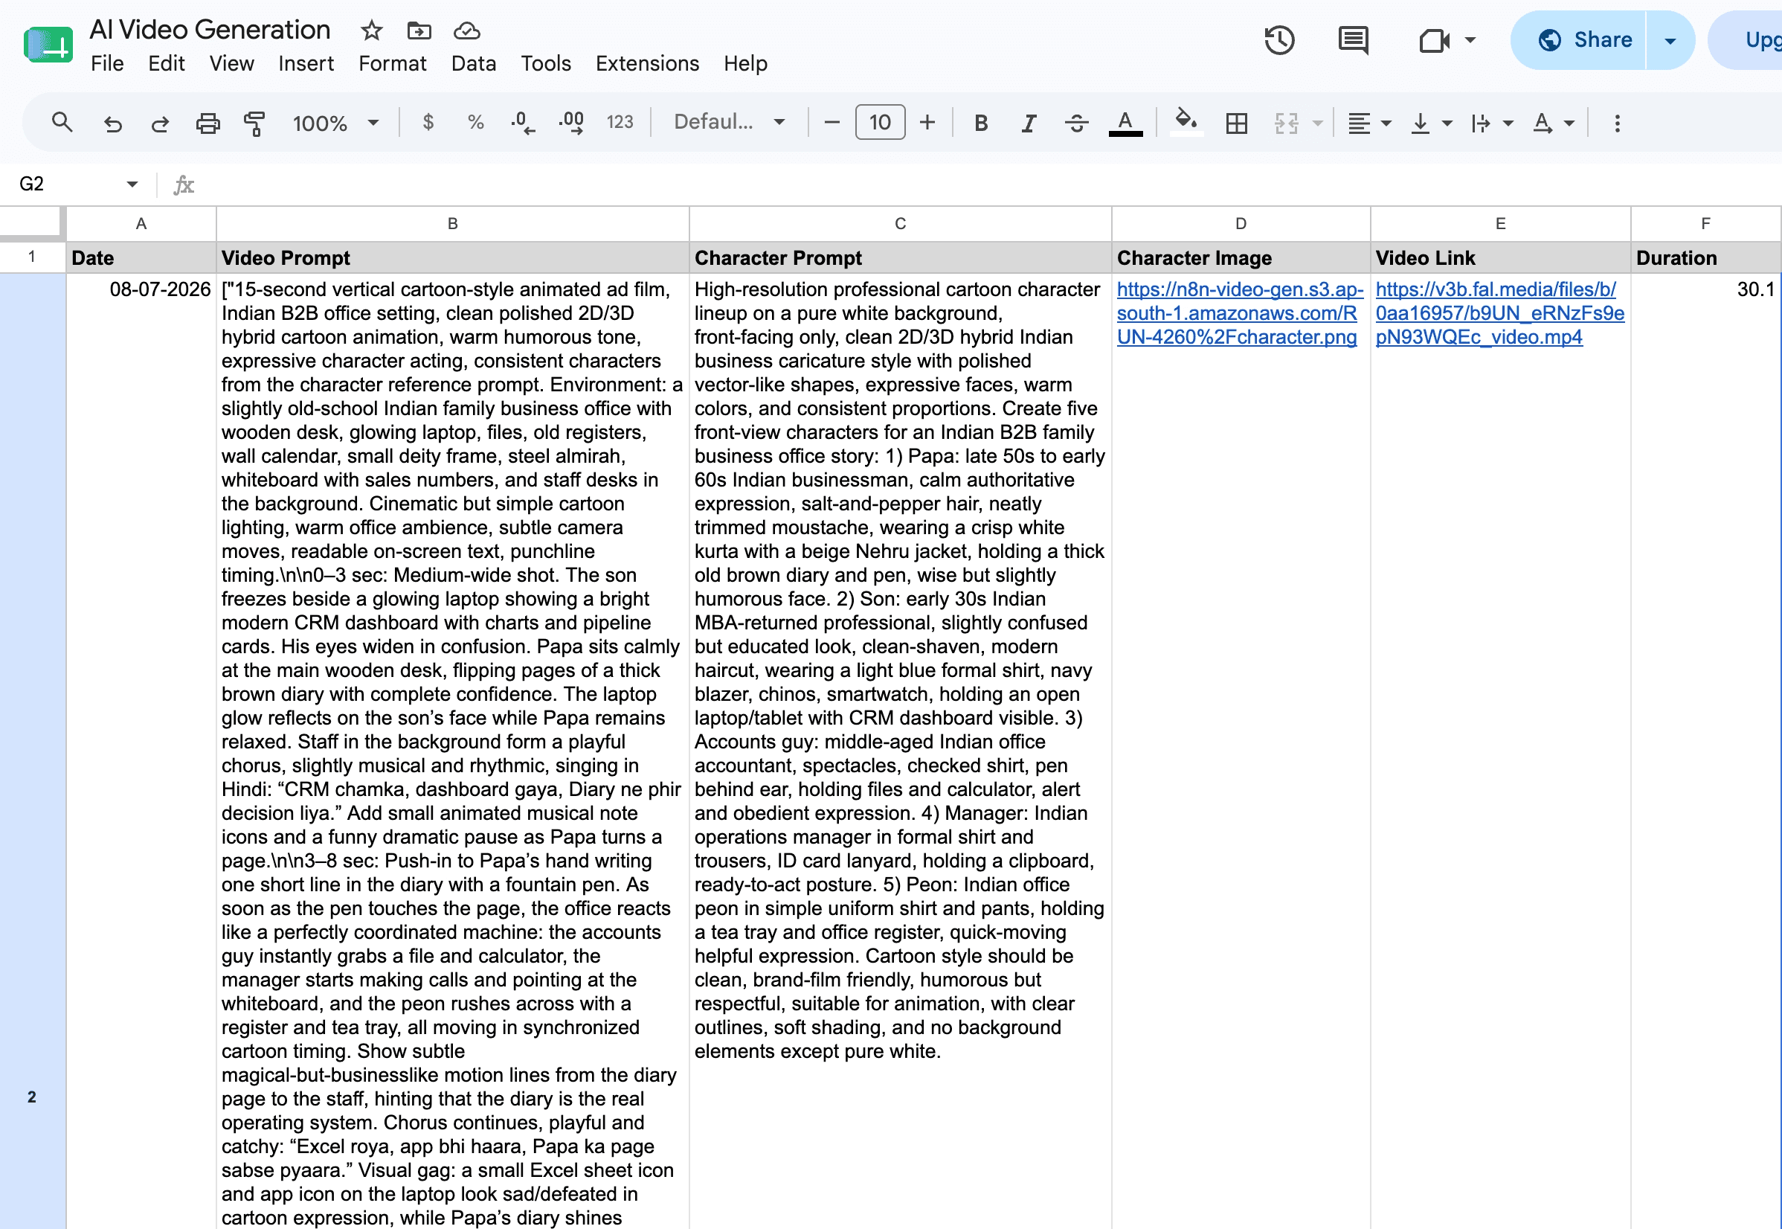The height and width of the screenshot is (1229, 1782).
Task: Undo the last action
Action: point(113,123)
